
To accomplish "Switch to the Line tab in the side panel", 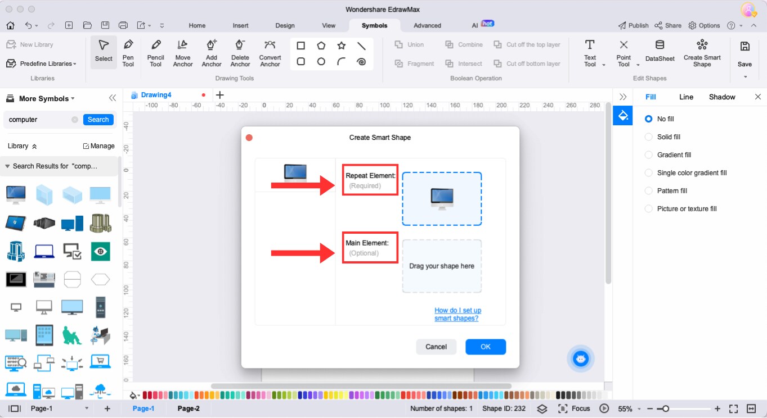I will (x=686, y=97).
